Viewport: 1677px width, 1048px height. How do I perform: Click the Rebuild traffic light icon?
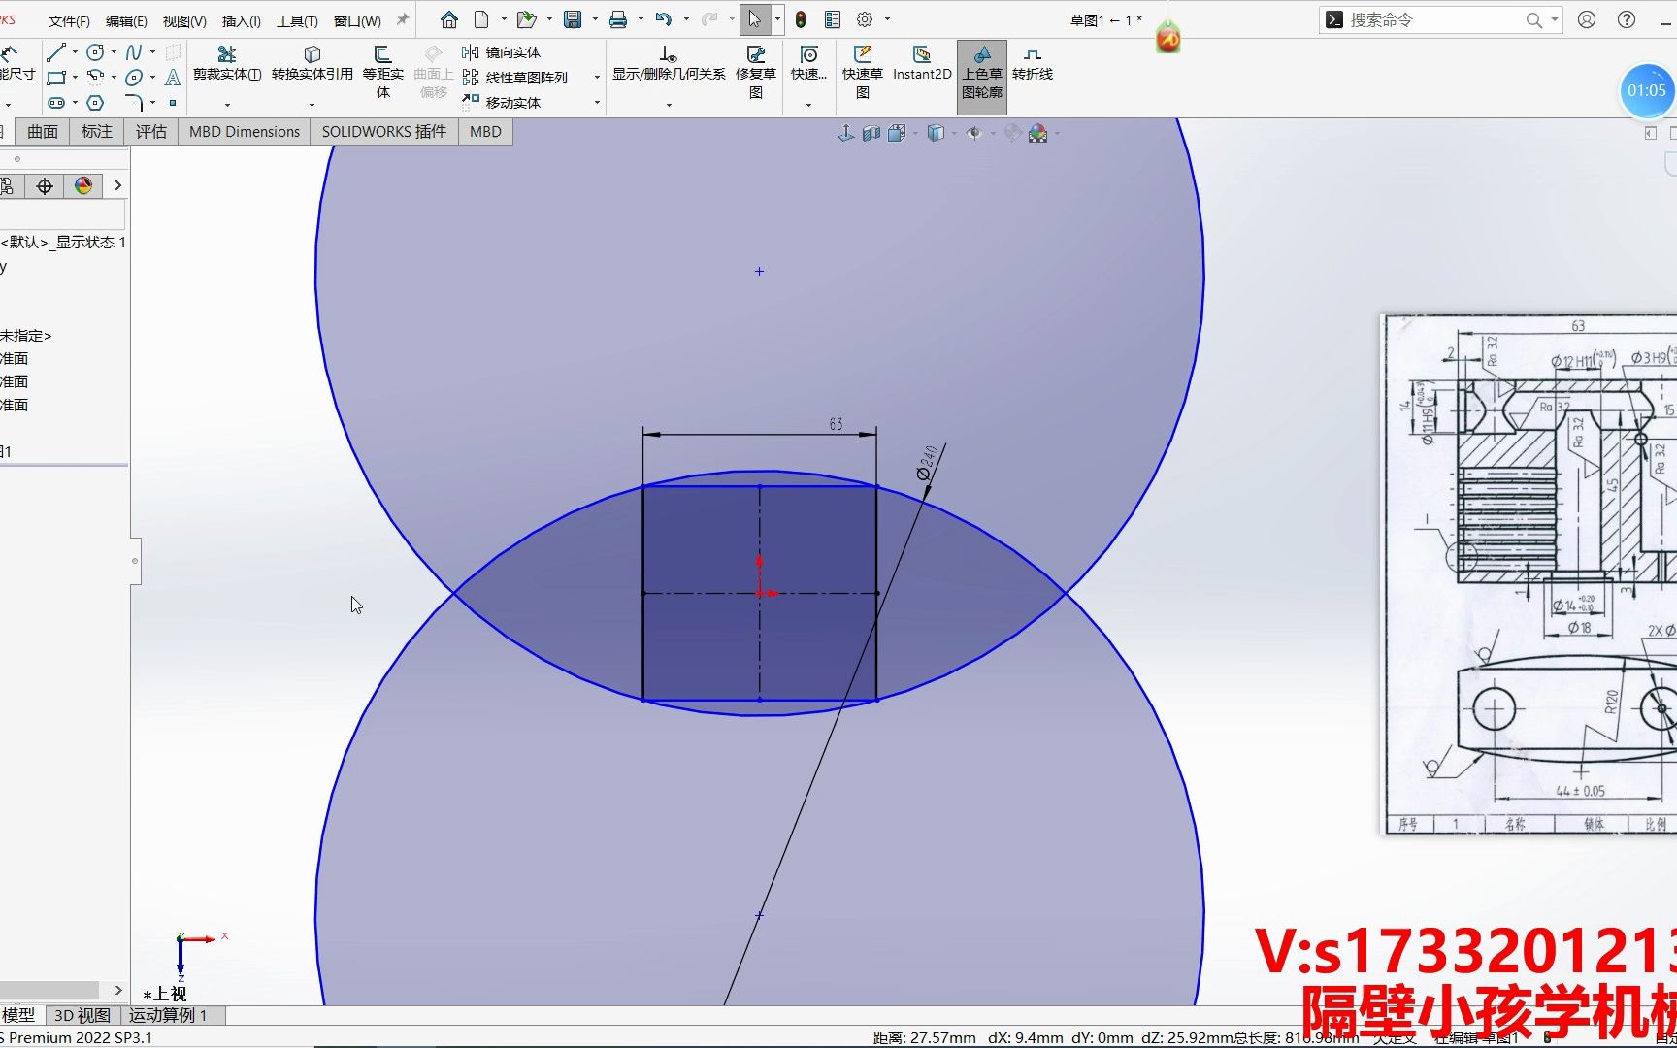point(801,19)
